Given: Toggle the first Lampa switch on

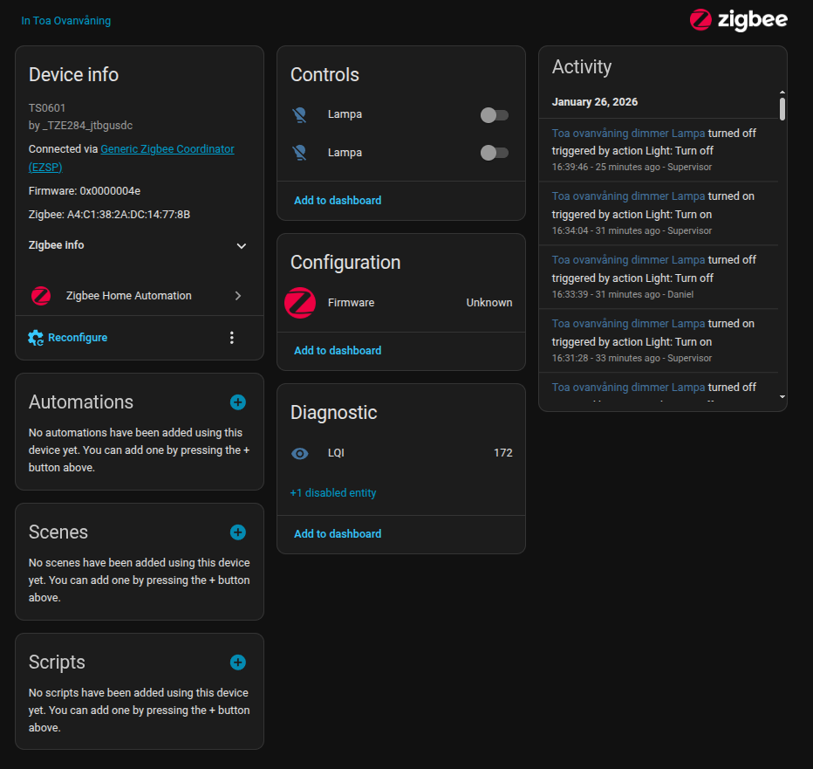Looking at the screenshot, I should (x=494, y=114).
